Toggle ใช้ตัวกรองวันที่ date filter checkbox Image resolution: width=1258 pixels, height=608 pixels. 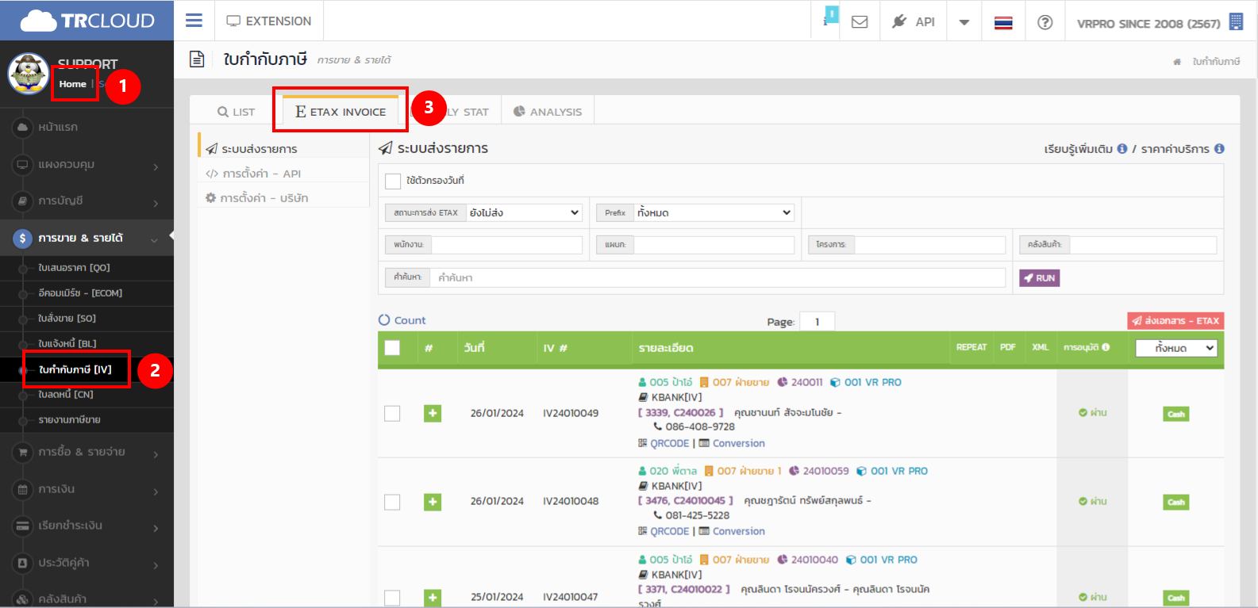pos(393,181)
